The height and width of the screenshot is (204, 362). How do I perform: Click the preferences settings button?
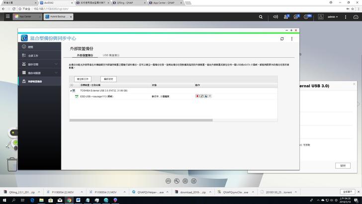click(x=108, y=79)
